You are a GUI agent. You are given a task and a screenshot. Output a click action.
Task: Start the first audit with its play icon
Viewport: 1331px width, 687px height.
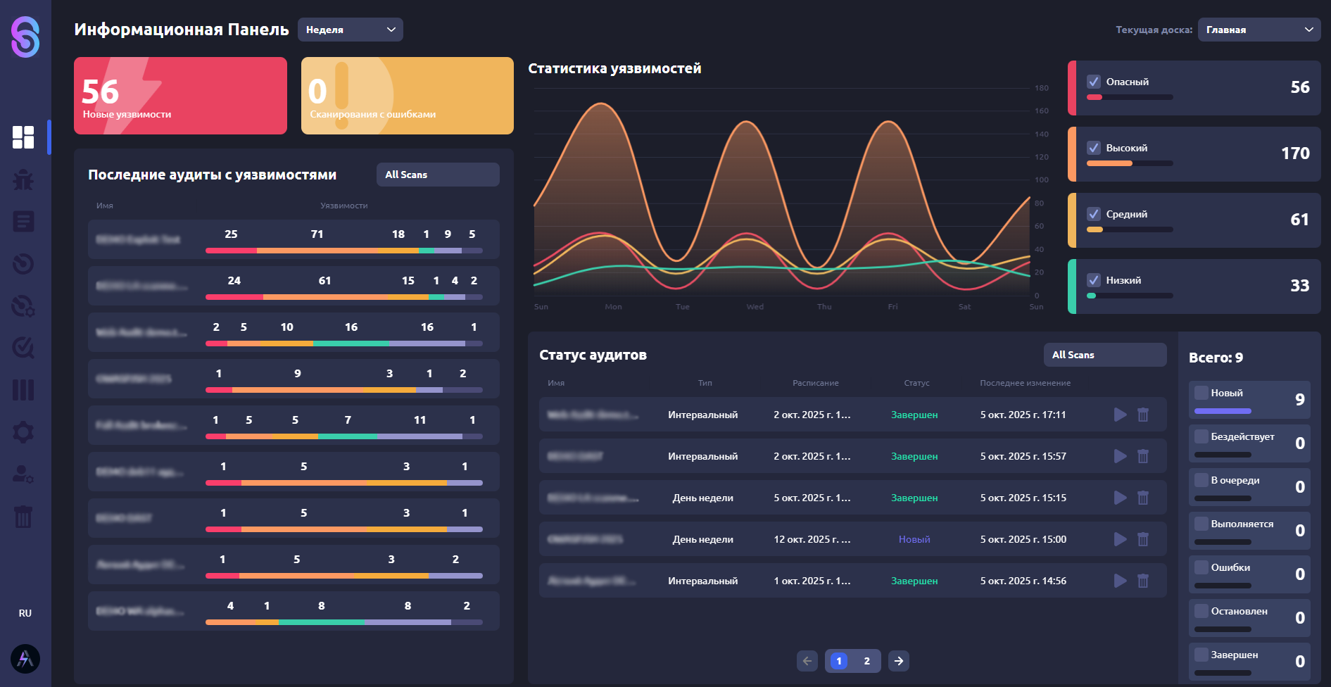click(x=1120, y=415)
